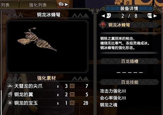Select the 攻击力强化III rampage skill

pyautogui.click(x=113, y=91)
